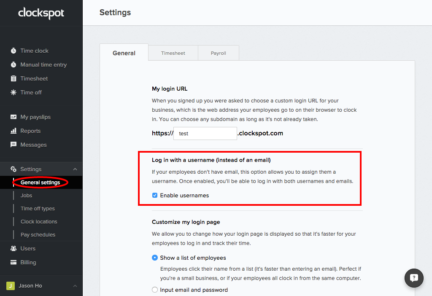Open the Reports page

click(x=30, y=131)
